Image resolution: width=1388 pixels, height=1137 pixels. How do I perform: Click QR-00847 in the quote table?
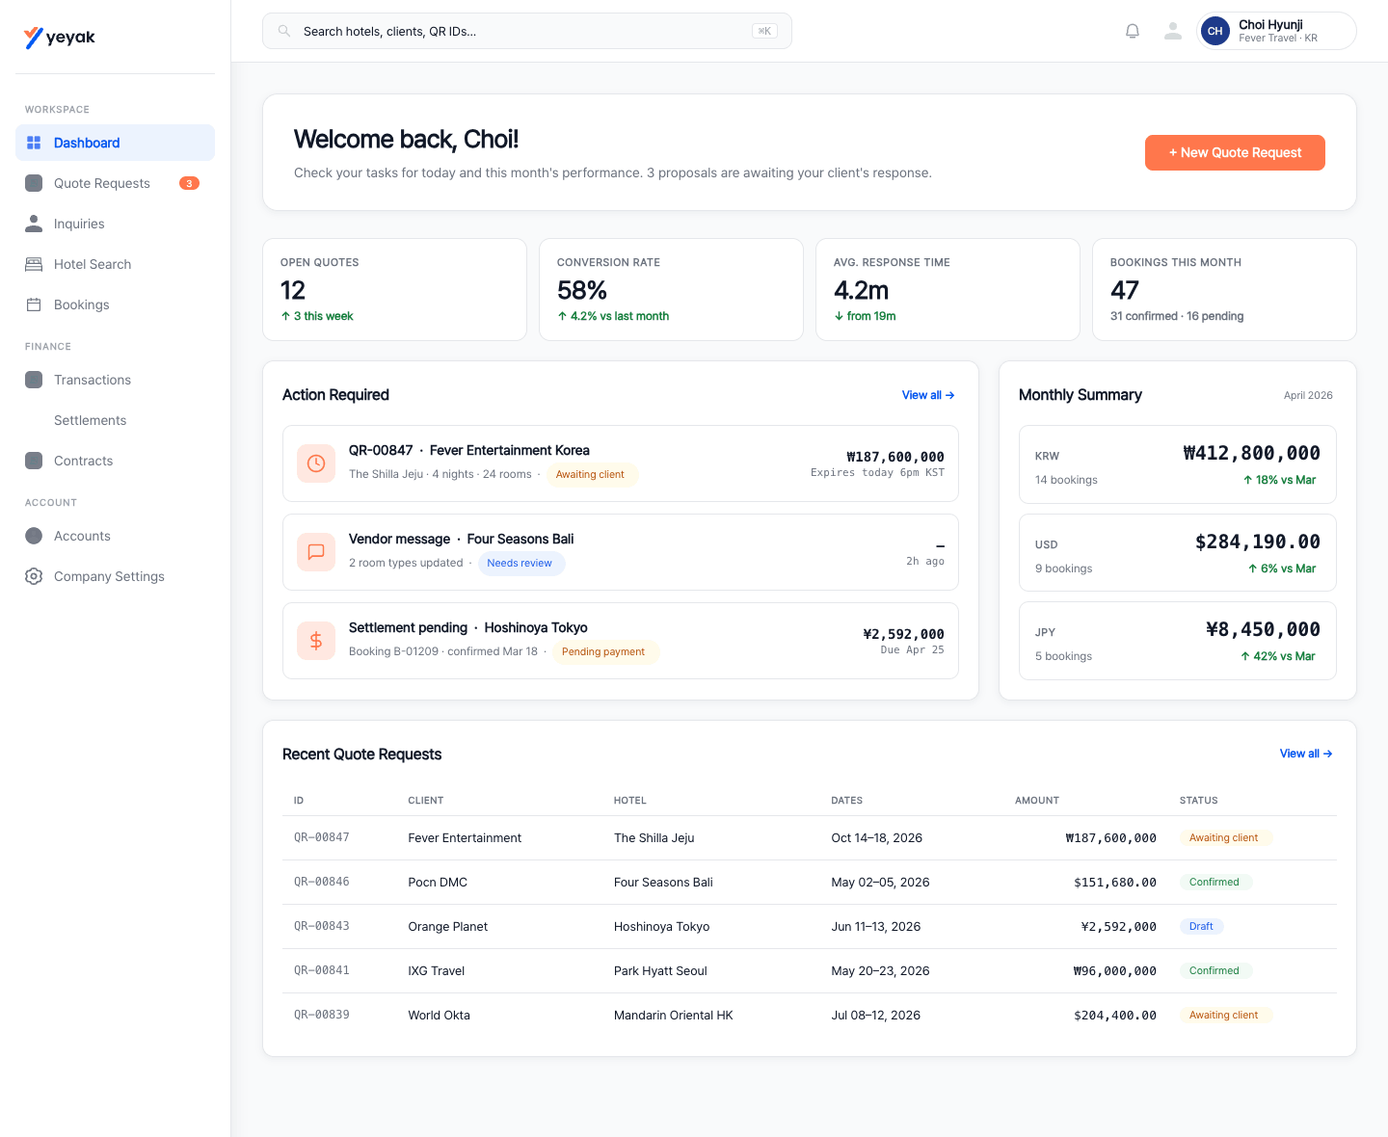322,837
